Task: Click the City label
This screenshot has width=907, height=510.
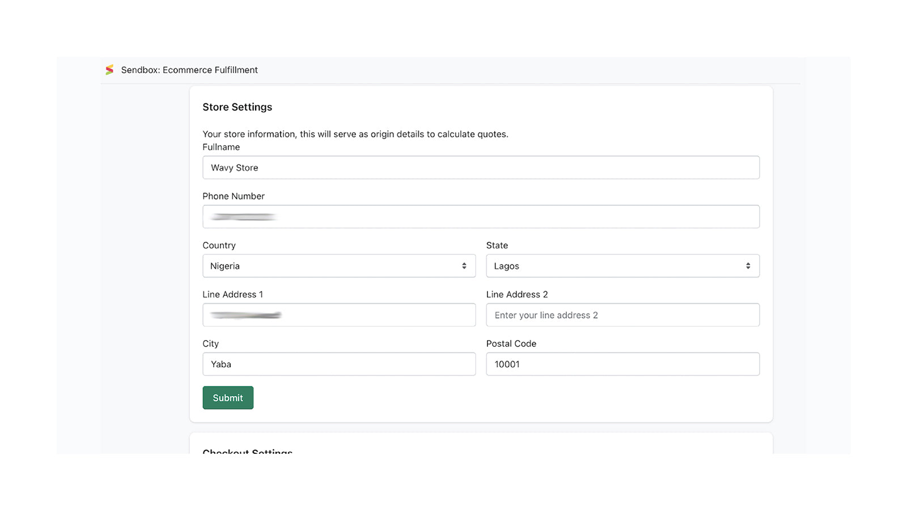Action: 210,343
